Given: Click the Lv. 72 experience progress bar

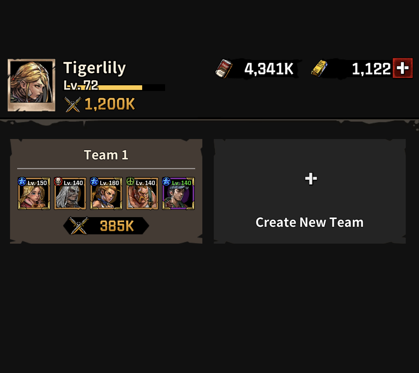Looking at the screenshot, I should click(x=114, y=87).
